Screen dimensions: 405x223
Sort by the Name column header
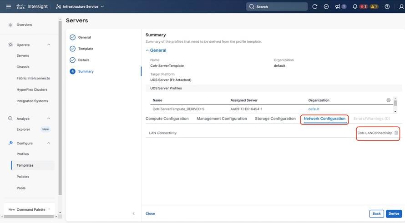(x=157, y=100)
